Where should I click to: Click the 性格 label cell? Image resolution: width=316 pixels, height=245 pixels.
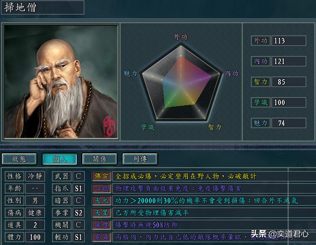click(x=15, y=176)
